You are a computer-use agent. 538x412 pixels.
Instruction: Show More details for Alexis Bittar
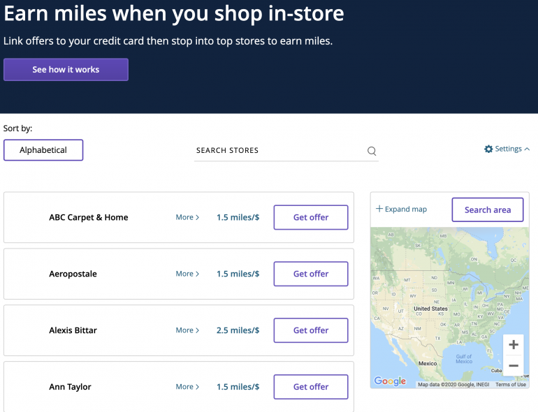point(187,330)
